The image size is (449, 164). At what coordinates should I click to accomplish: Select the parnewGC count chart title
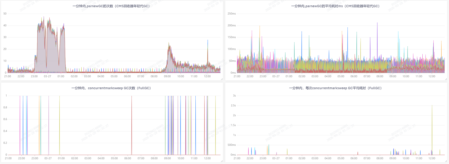[x=111, y=6]
